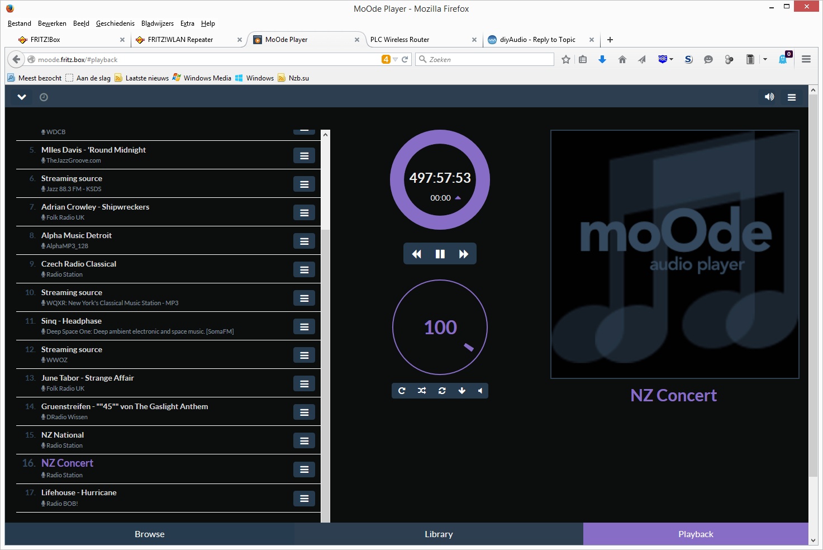
Task: Click the blue S extension icon
Action: 689,59
